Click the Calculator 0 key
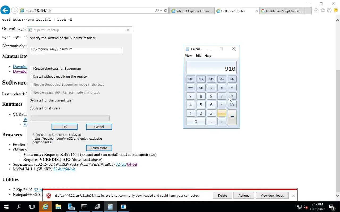The image size is (340, 212). [x=196, y=122]
